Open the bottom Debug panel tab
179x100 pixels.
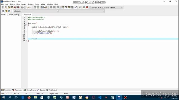click(x=41, y=90)
